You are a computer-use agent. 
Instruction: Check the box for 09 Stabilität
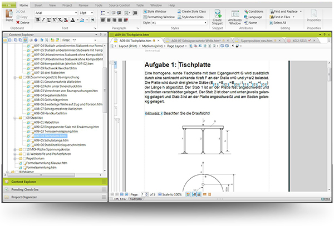point(24,118)
